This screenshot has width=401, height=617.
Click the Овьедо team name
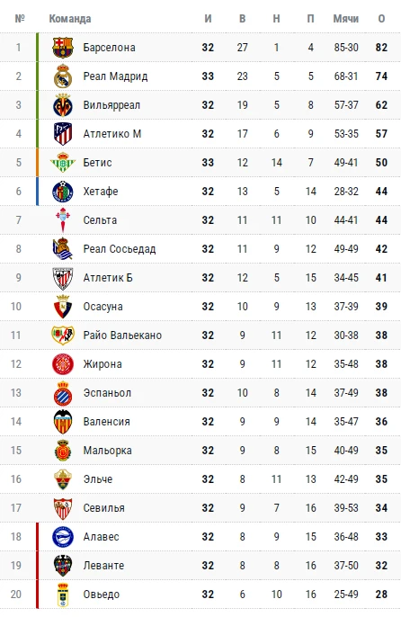pos(101,595)
